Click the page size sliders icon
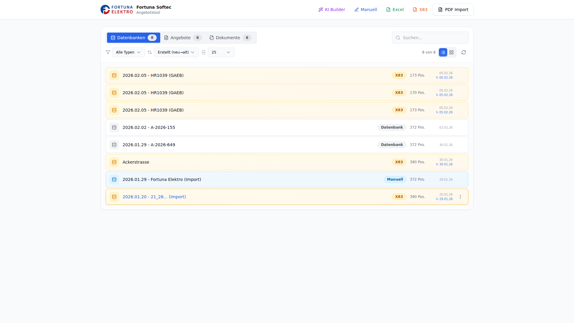 [x=204, y=52]
